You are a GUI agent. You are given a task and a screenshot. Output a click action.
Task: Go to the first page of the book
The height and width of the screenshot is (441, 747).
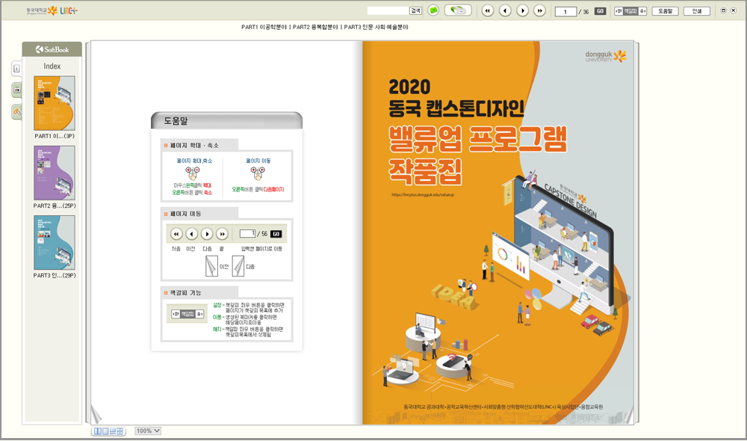[487, 10]
